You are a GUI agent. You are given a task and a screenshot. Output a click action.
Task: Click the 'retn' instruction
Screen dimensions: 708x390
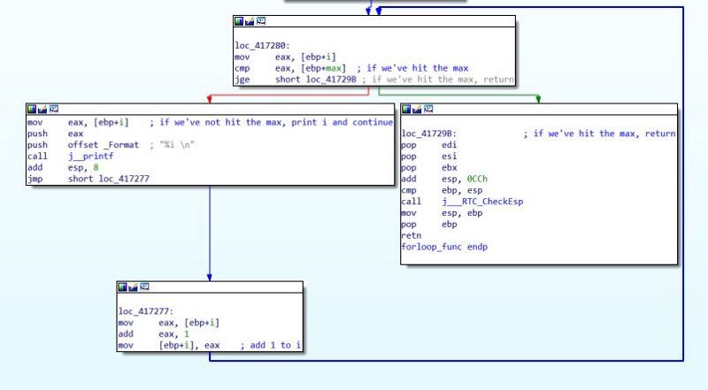point(412,235)
